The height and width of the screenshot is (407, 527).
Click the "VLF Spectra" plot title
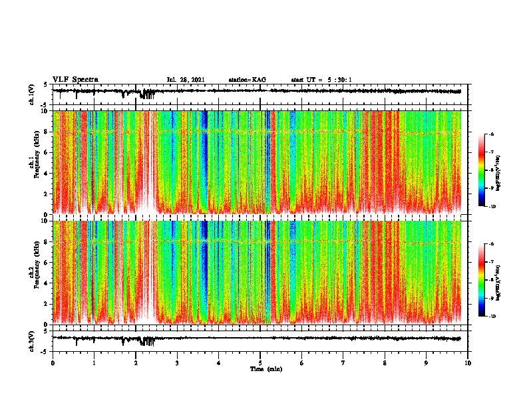(x=75, y=80)
